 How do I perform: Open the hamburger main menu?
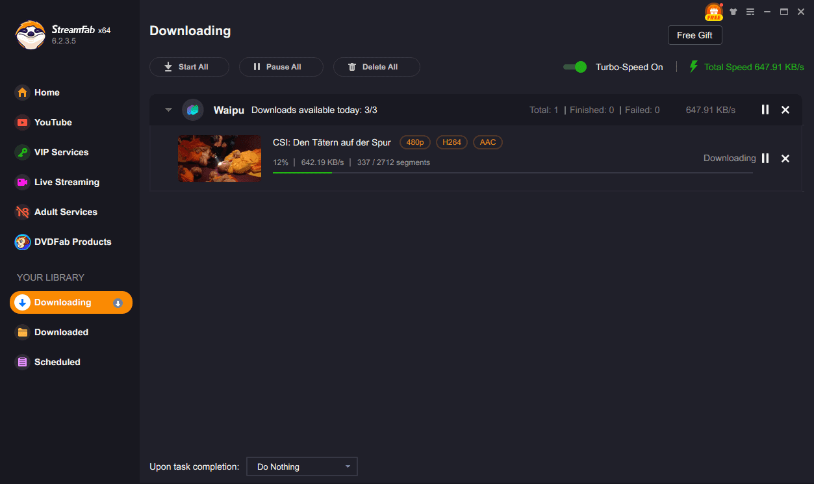click(x=750, y=12)
